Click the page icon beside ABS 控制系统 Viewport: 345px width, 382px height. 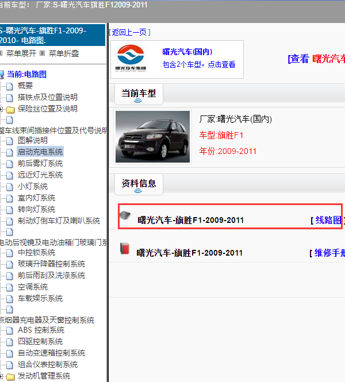(10, 330)
